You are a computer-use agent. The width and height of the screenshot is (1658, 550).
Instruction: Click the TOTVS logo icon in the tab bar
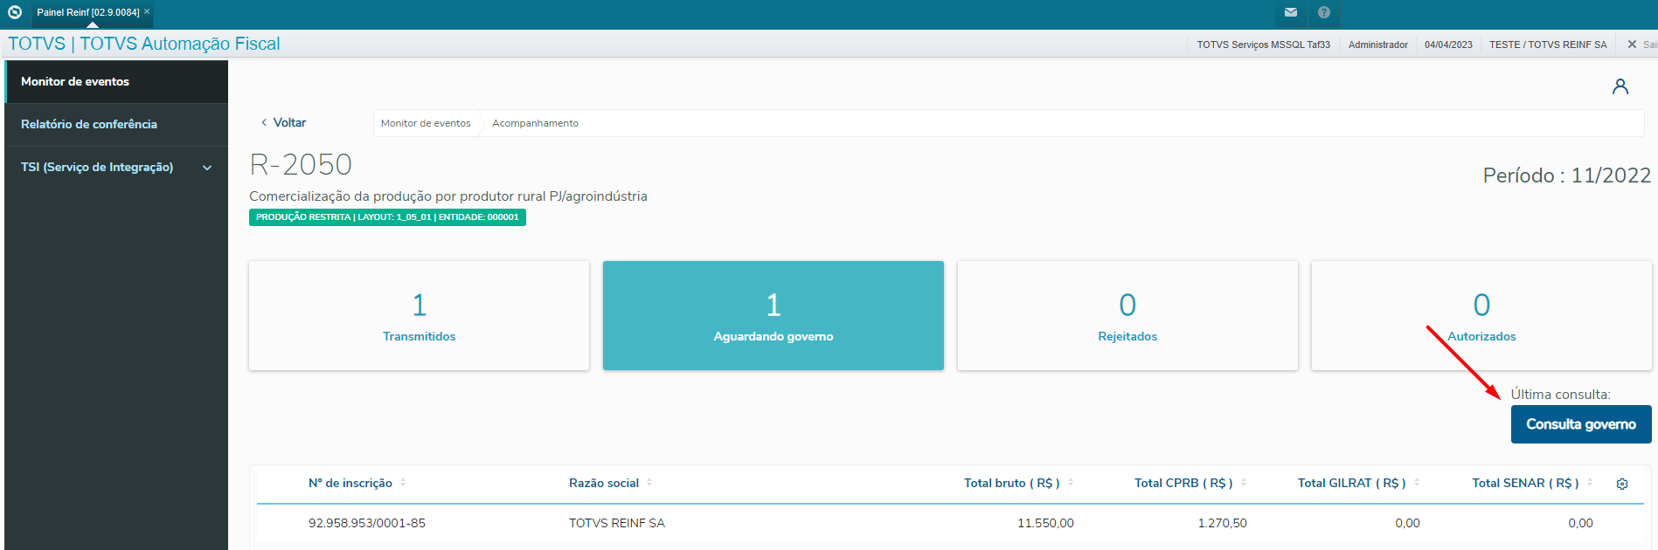click(x=15, y=12)
